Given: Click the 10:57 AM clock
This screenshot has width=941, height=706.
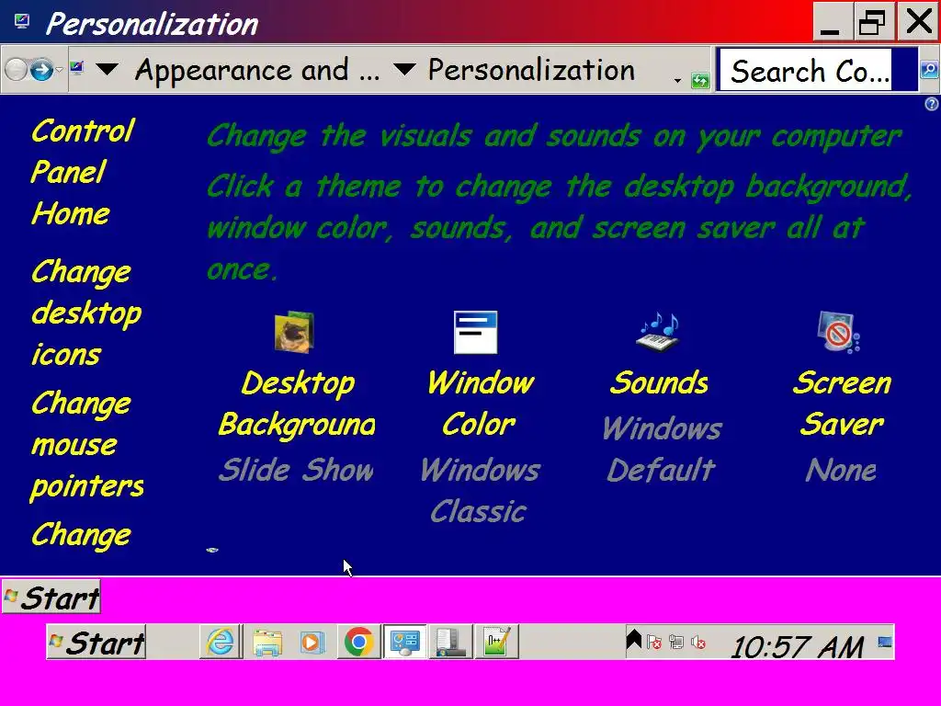Looking at the screenshot, I should tap(797, 647).
